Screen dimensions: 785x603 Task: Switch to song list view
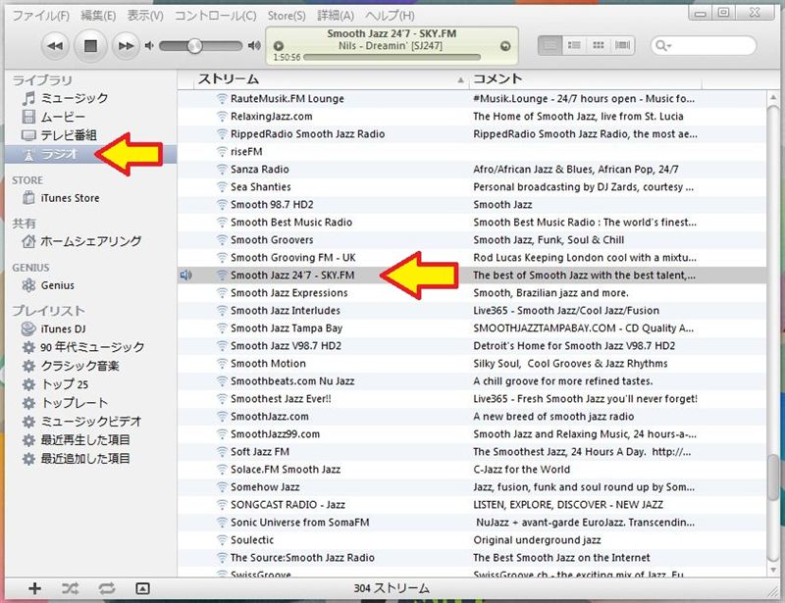(x=549, y=45)
